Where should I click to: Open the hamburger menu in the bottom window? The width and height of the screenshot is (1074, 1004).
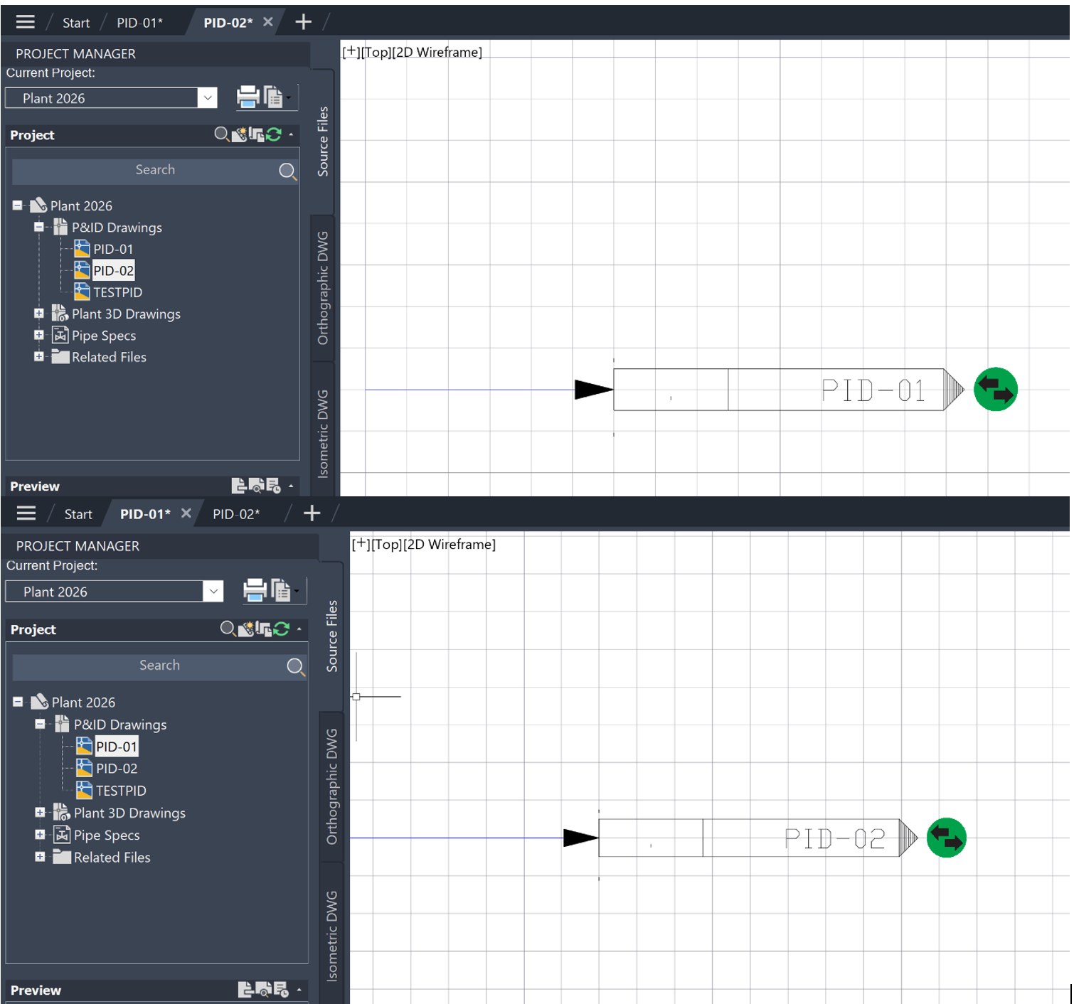26,513
